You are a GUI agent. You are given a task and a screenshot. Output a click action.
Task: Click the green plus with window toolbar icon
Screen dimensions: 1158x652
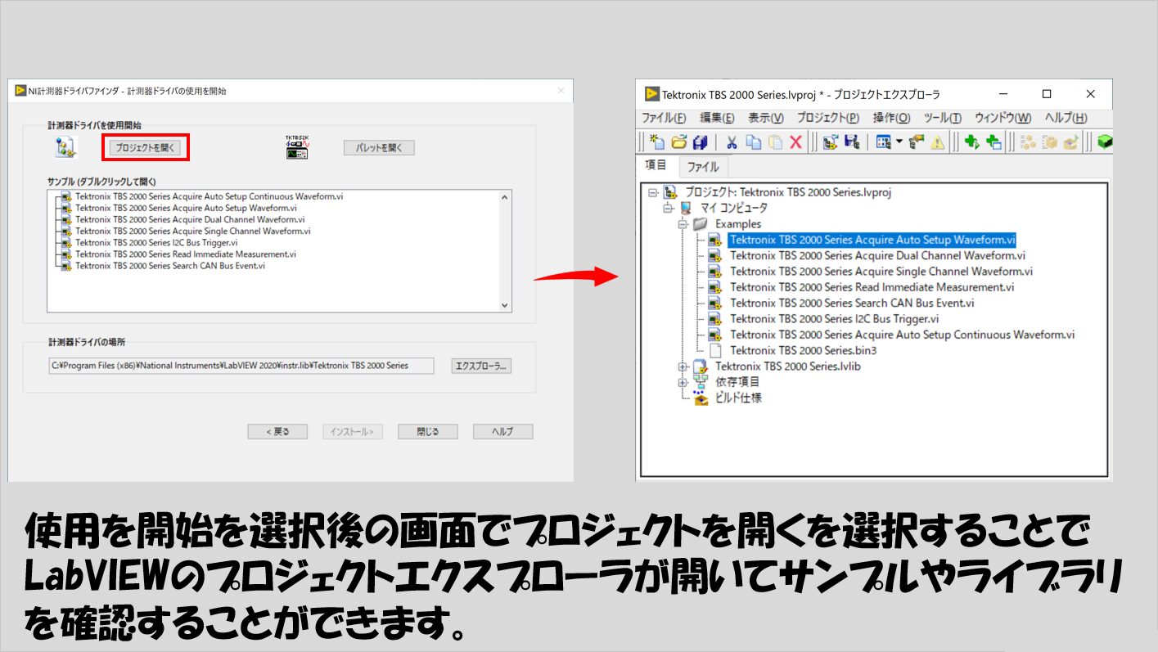tap(994, 142)
